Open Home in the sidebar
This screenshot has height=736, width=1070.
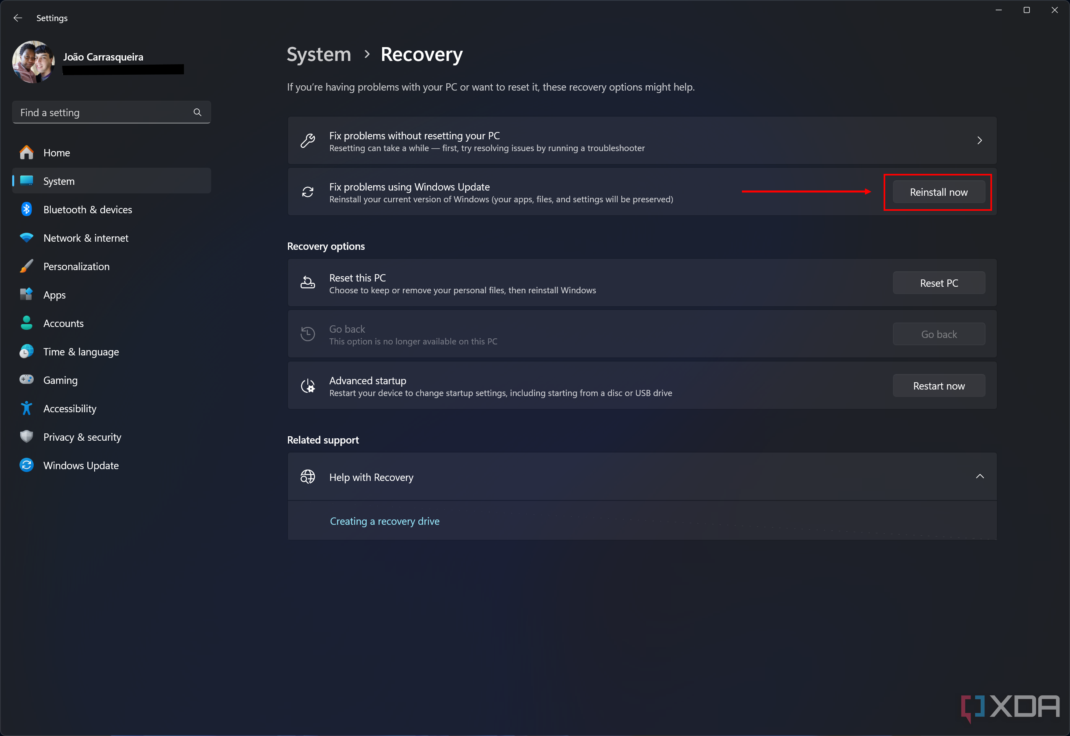tap(112, 153)
